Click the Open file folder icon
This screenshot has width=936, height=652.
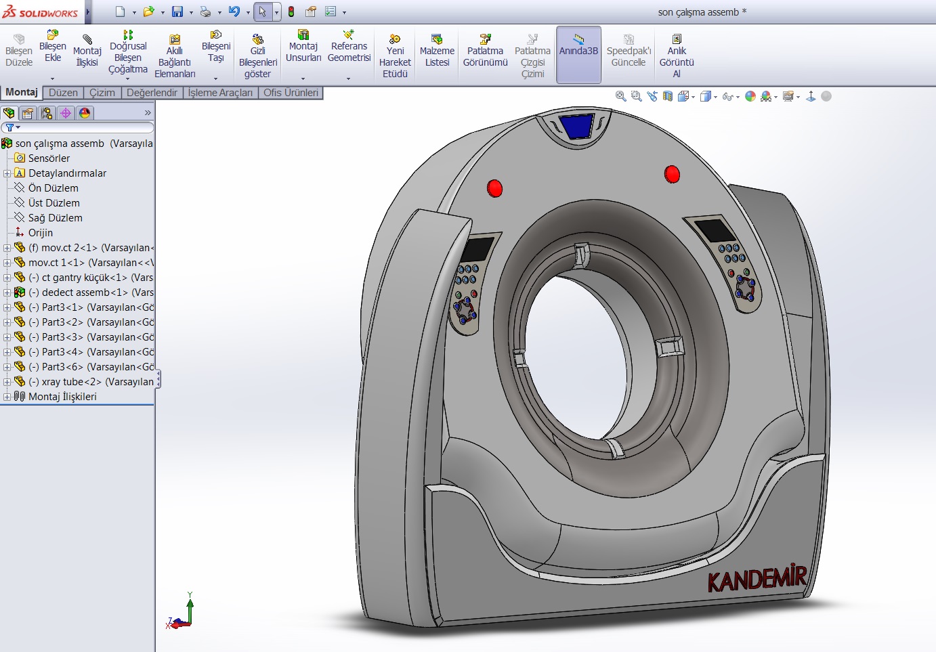coord(148,12)
